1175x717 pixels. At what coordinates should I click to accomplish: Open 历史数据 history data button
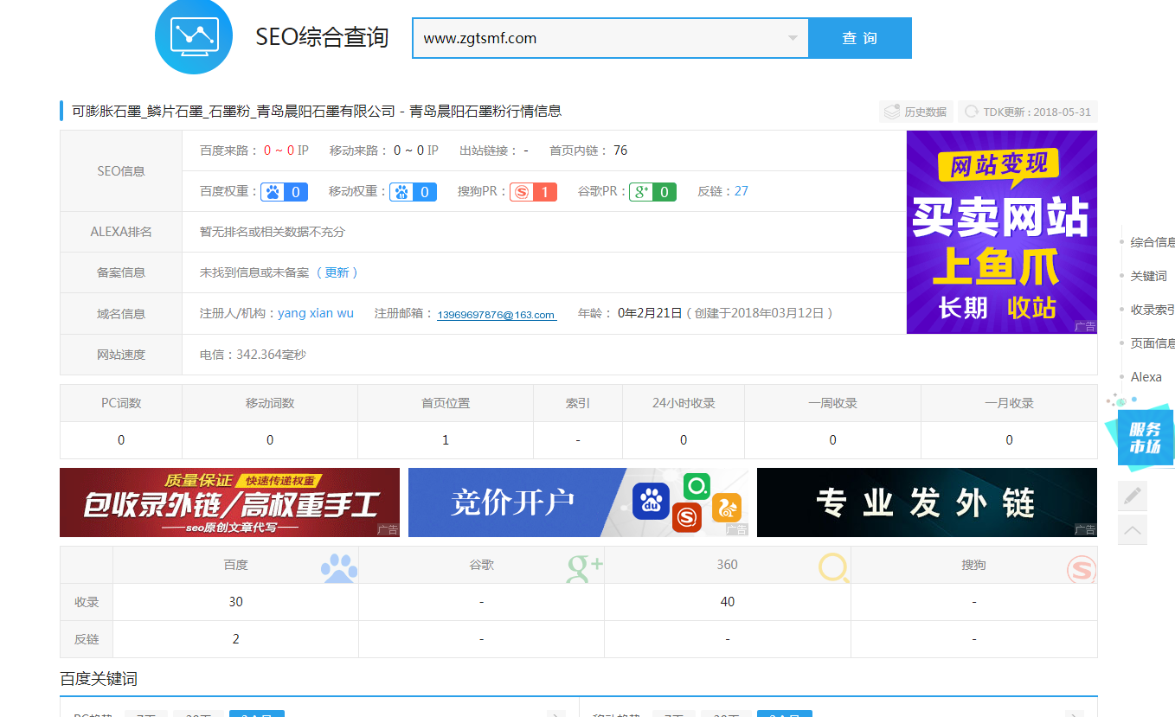(x=916, y=112)
